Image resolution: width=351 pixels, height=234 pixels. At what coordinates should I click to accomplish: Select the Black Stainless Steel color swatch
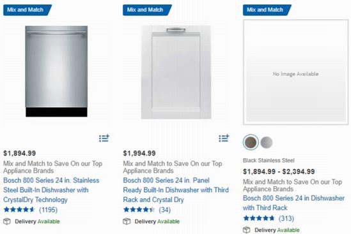click(x=251, y=142)
